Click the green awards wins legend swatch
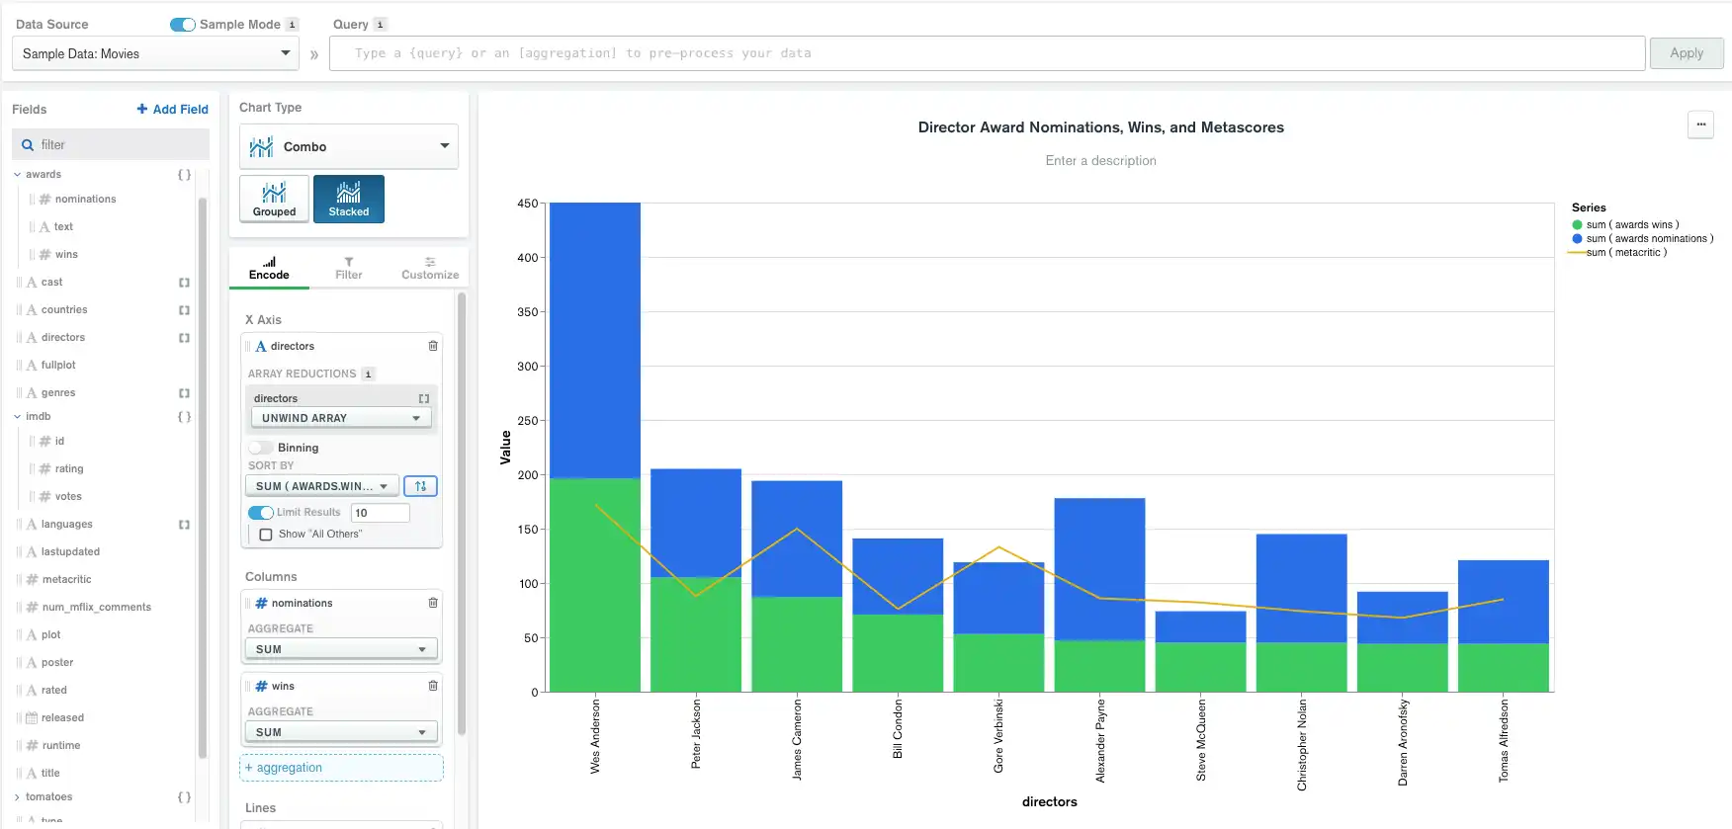Screen dimensions: 1732x829 pos(1577,225)
